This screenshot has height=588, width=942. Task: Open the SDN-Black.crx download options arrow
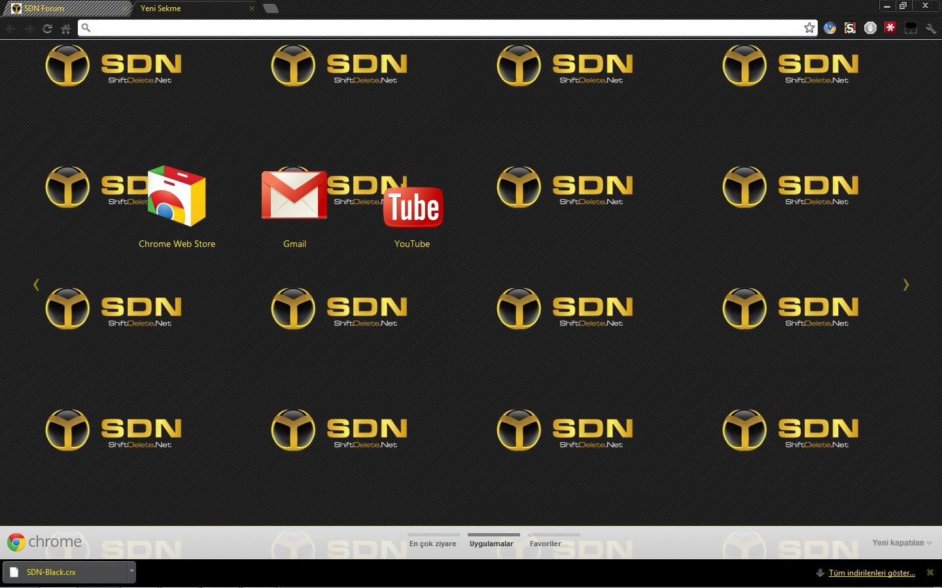(x=131, y=572)
